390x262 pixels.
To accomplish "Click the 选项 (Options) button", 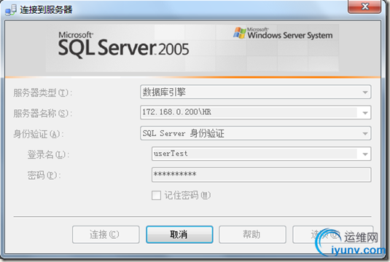I will click(x=333, y=234).
